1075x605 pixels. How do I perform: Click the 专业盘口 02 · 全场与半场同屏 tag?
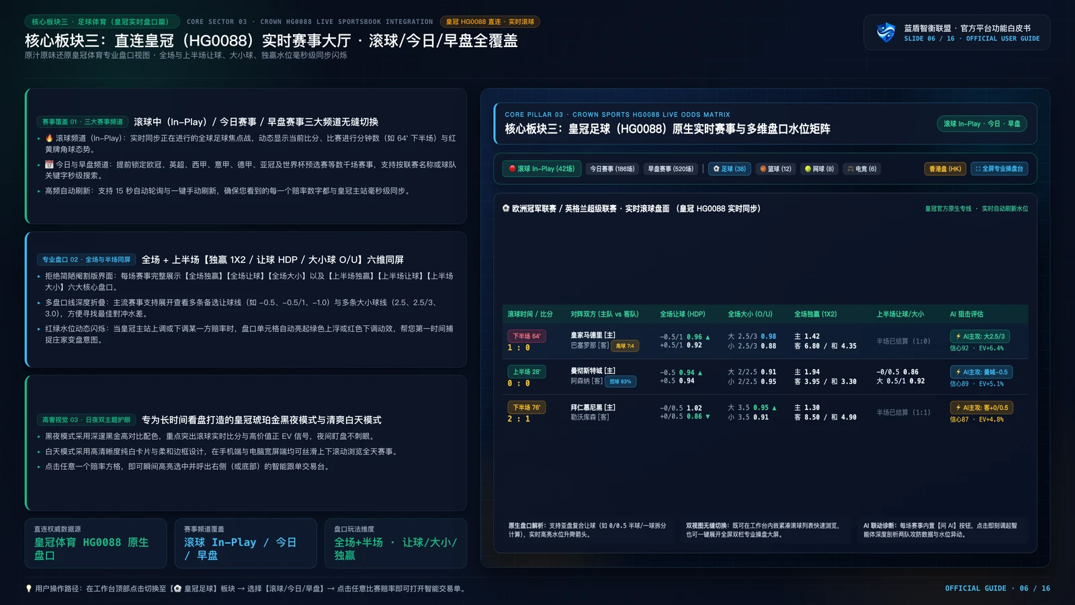click(86, 259)
